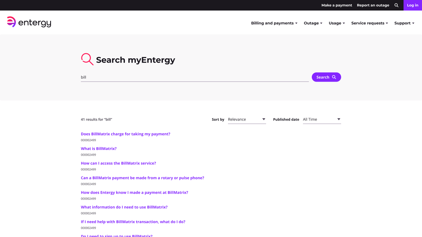
Task: Click Report an outage link
Action: pyautogui.click(x=373, y=5)
